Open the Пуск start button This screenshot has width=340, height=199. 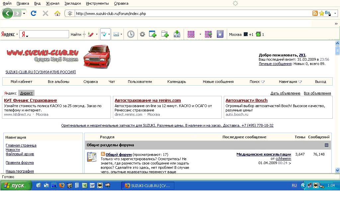[x=16, y=186]
